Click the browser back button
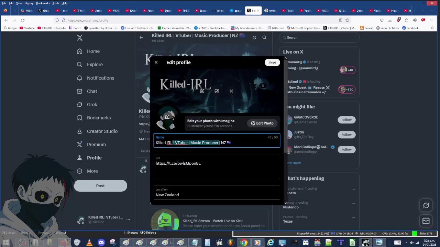The height and width of the screenshot is (247, 440). tap(6, 20)
